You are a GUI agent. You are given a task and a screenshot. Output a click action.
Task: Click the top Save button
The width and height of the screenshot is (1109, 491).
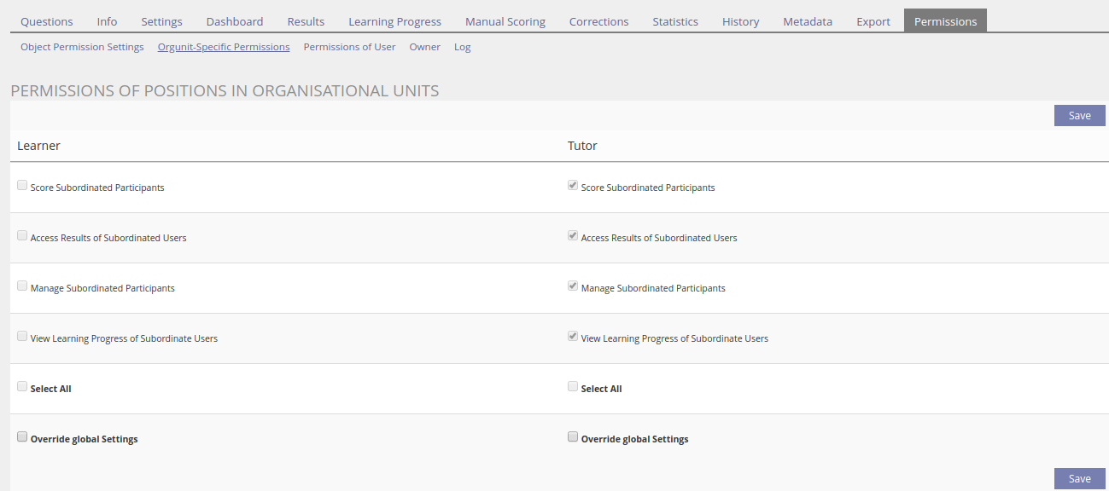point(1079,116)
